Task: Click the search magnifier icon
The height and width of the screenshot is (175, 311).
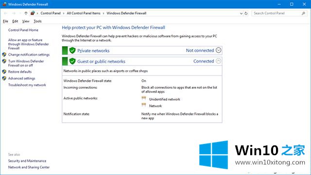Action: [303, 13]
